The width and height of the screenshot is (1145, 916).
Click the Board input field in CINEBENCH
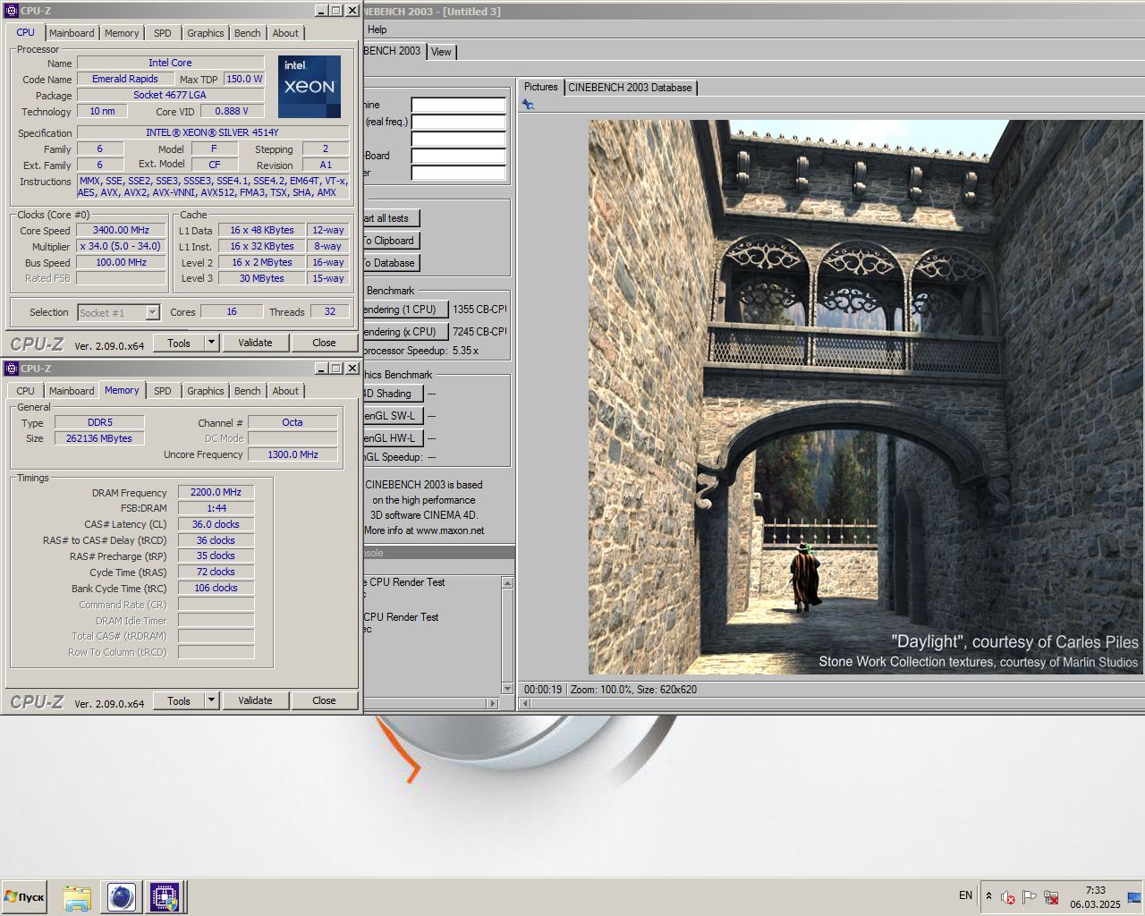click(458, 156)
